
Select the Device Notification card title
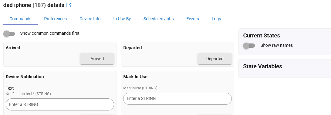(25, 77)
